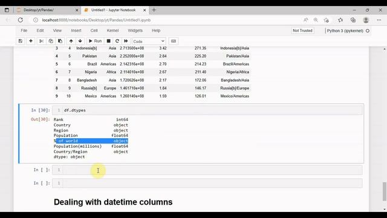Click the 'Country/Region' dtype row
387x218 pixels.
point(91,152)
